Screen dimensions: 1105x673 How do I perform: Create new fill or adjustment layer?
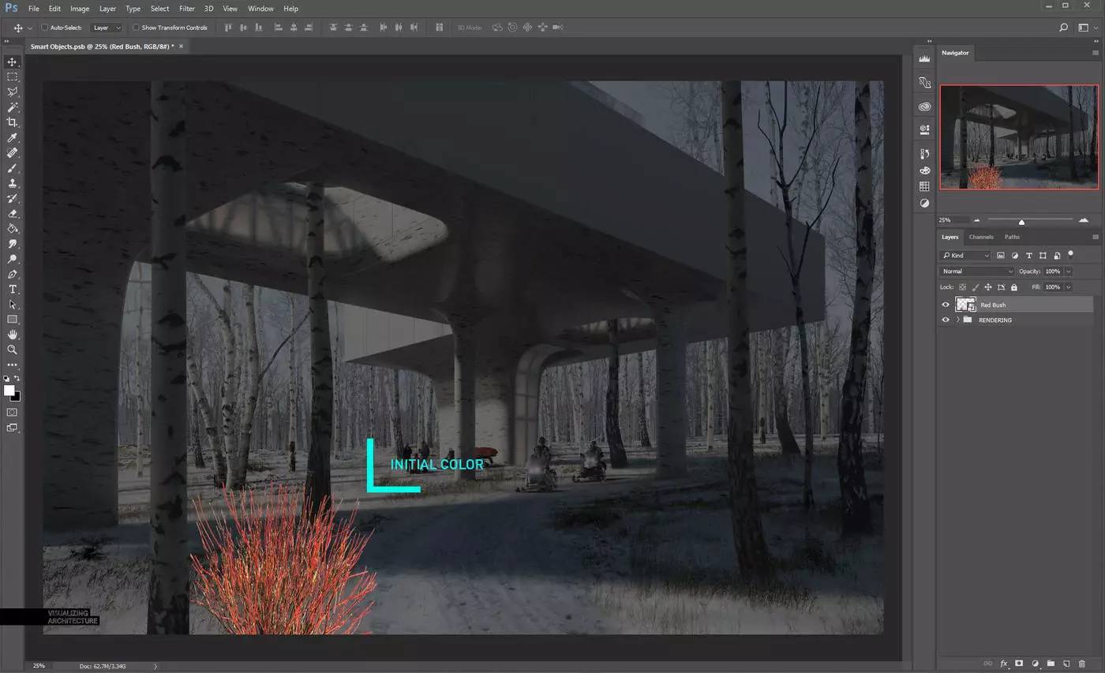1035,664
